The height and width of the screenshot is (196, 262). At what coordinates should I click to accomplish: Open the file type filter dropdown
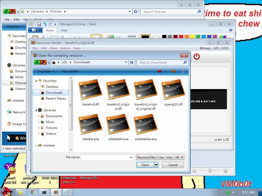[x=182, y=157]
